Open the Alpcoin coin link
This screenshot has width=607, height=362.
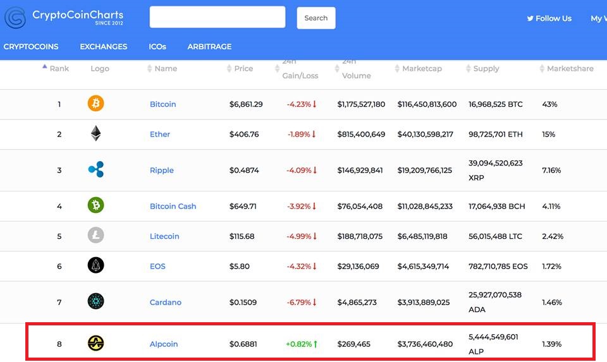point(164,344)
